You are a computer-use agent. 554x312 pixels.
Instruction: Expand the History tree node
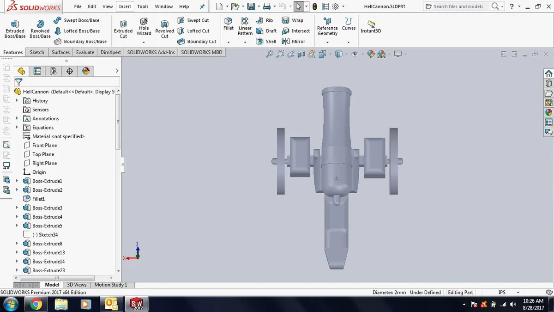pyautogui.click(x=17, y=101)
